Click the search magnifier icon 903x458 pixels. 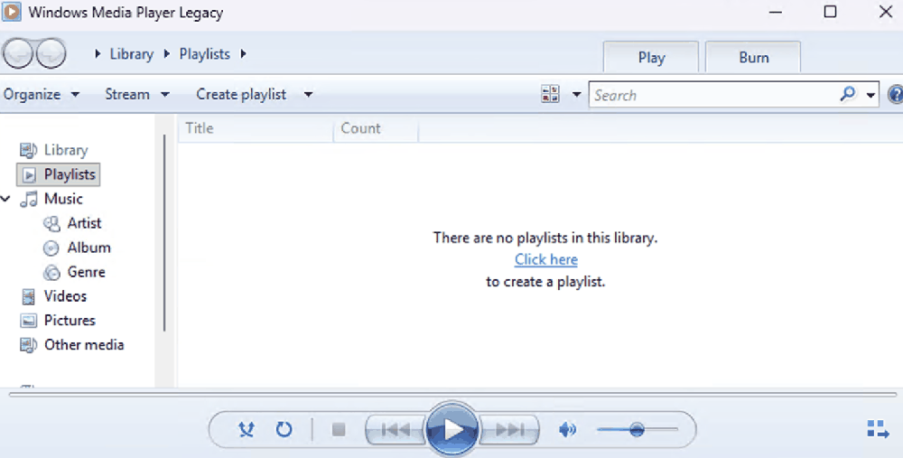click(847, 94)
